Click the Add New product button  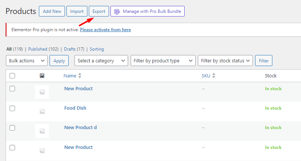tap(52, 11)
